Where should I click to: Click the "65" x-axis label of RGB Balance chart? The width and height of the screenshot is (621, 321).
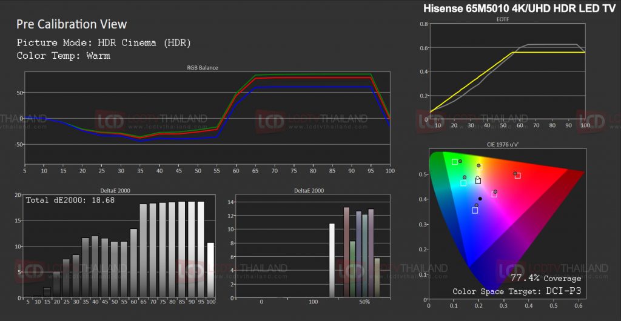[x=255, y=171]
